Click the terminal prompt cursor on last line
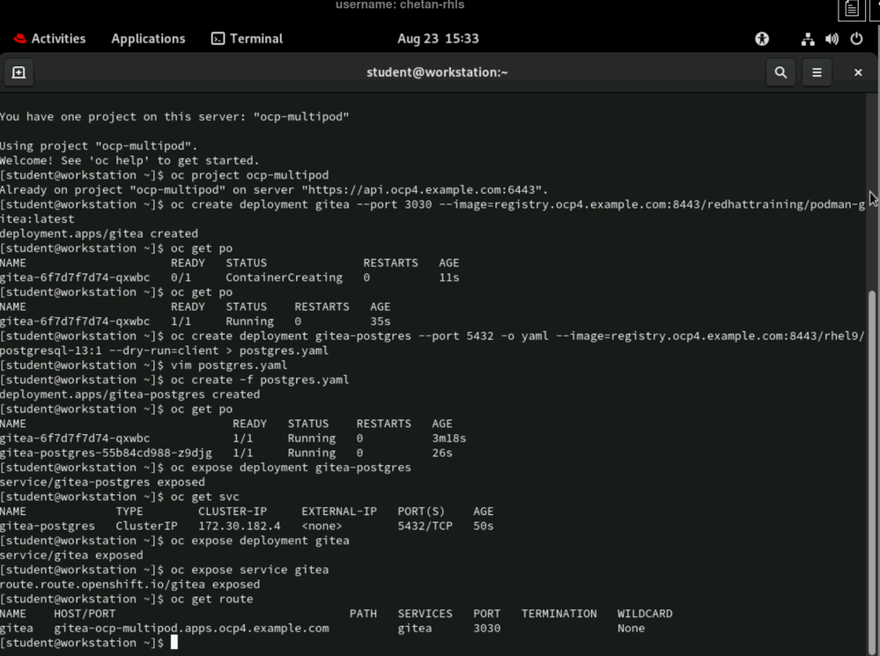The width and height of the screenshot is (880, 656). [x=174, y=643]
